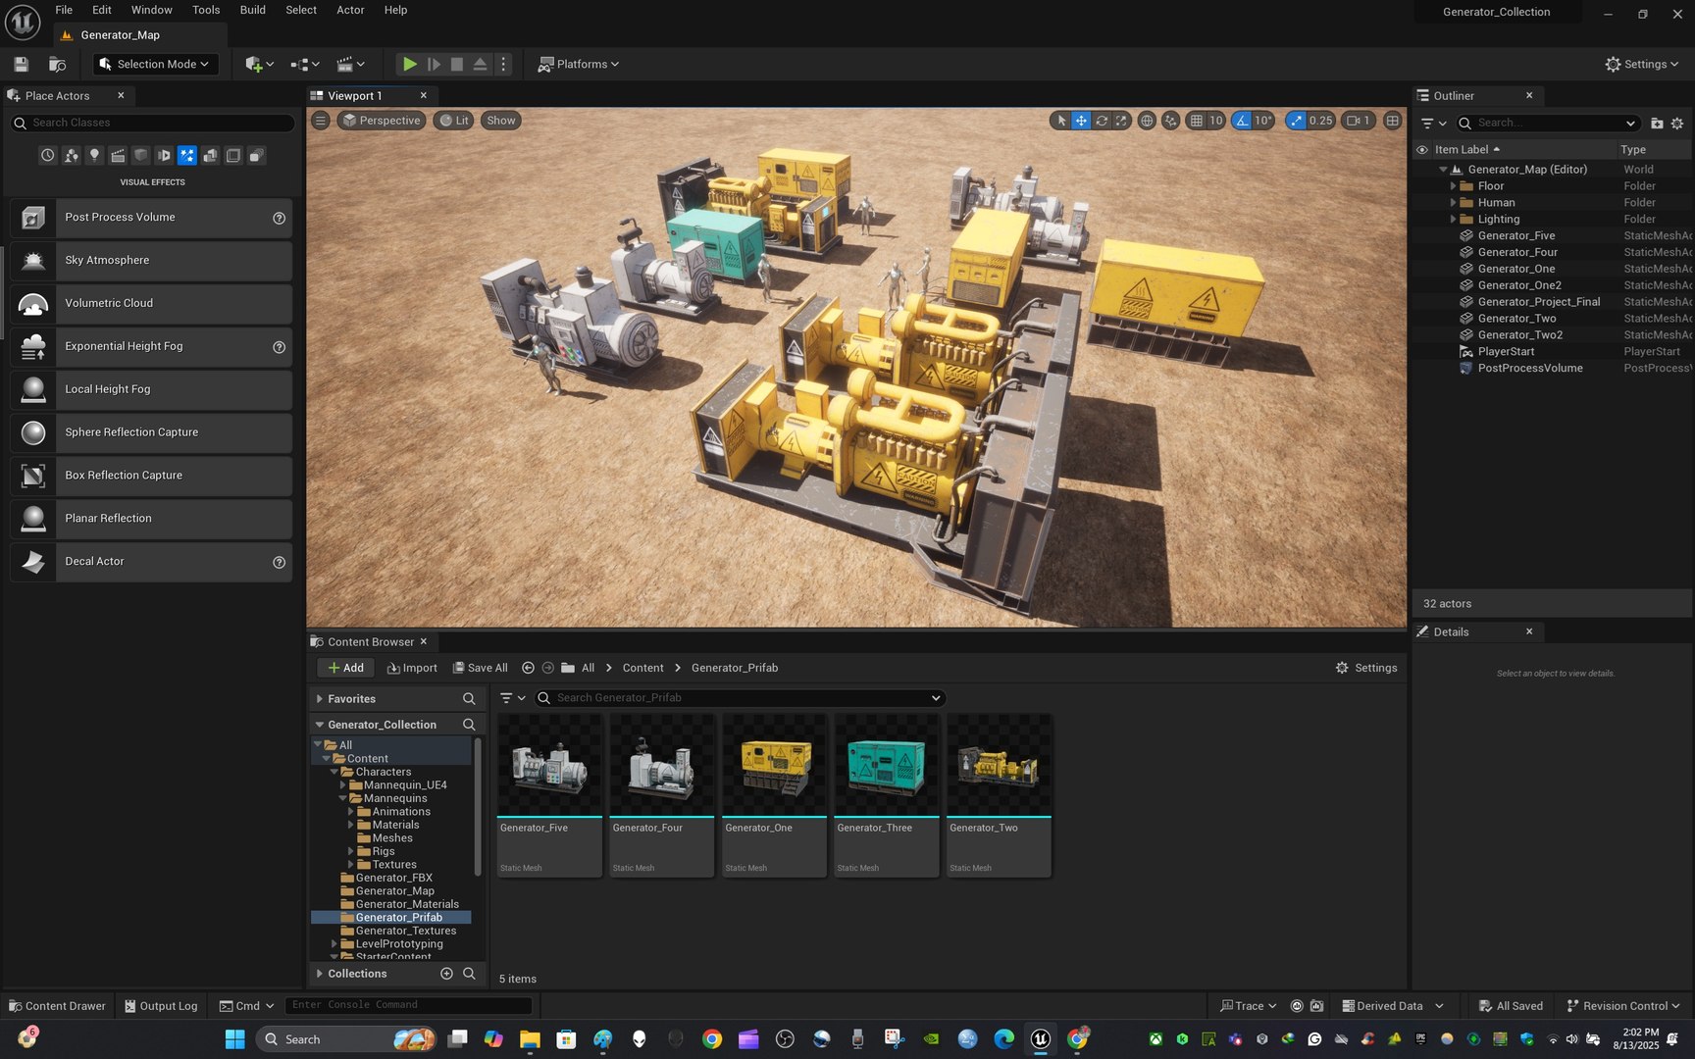The height and width of the screenshot is (1059, 1695).
Task: Activate the Select objects cursor tool in viewport
Action: (1060, 121)
